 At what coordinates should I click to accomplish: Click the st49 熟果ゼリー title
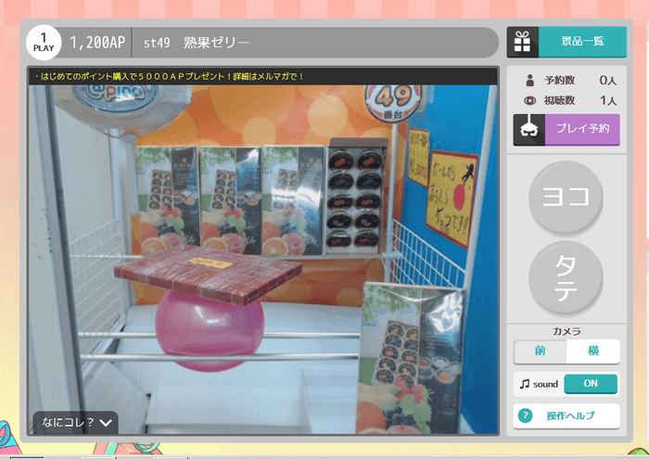point(197,43)
